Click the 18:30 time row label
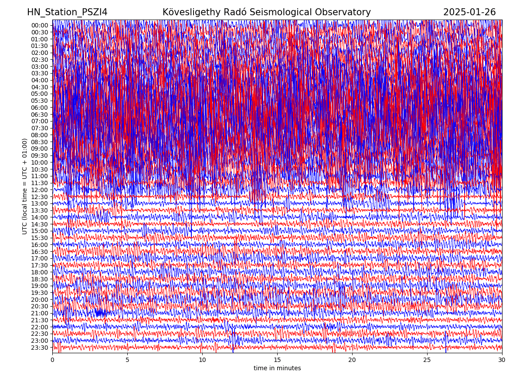This screenshot has height=392, width=523. (40, 279)
